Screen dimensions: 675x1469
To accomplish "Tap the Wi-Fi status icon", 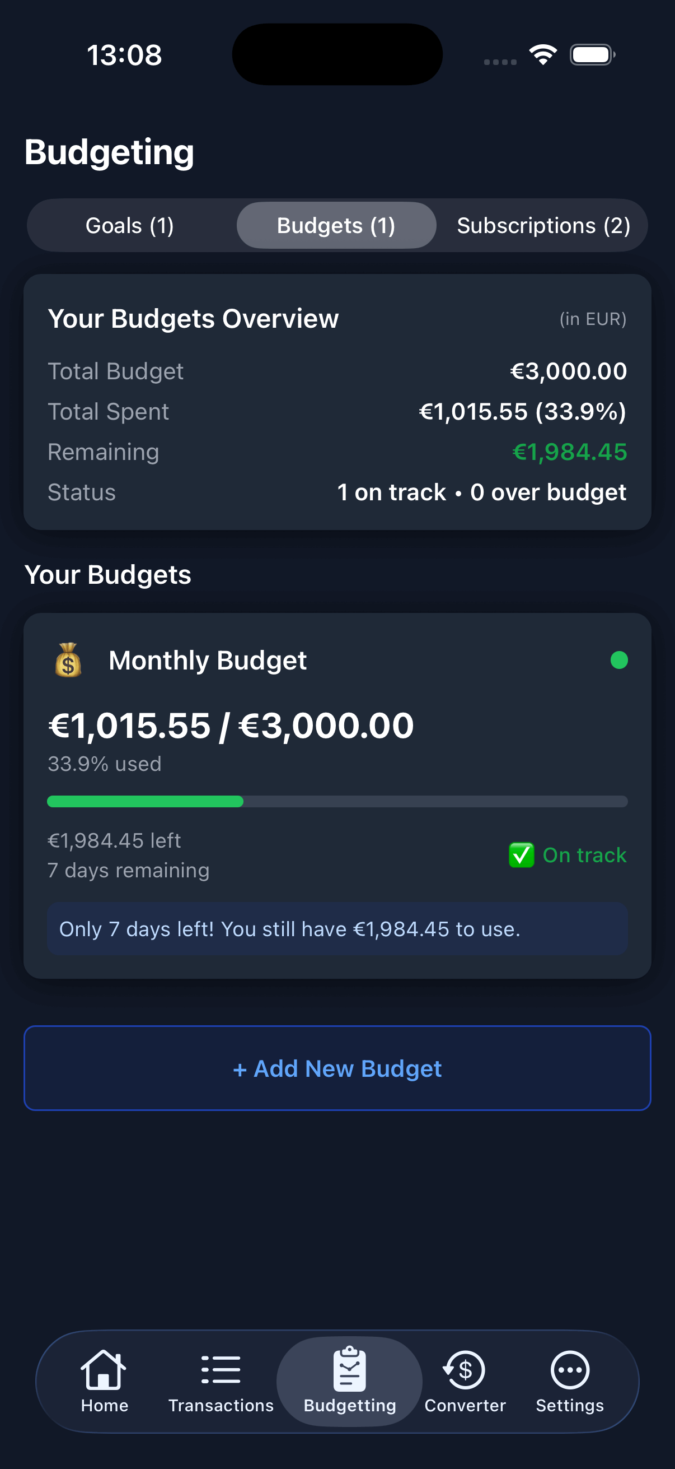I will pyautogui.click(x=543, y=55).
